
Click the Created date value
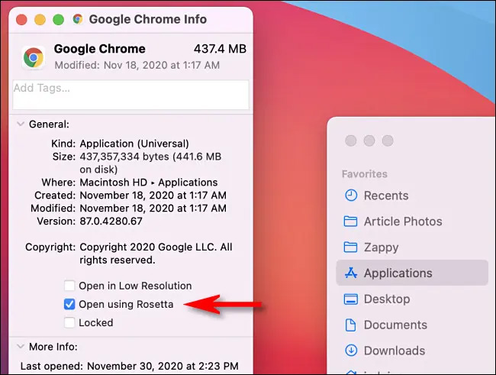[153, 196]
